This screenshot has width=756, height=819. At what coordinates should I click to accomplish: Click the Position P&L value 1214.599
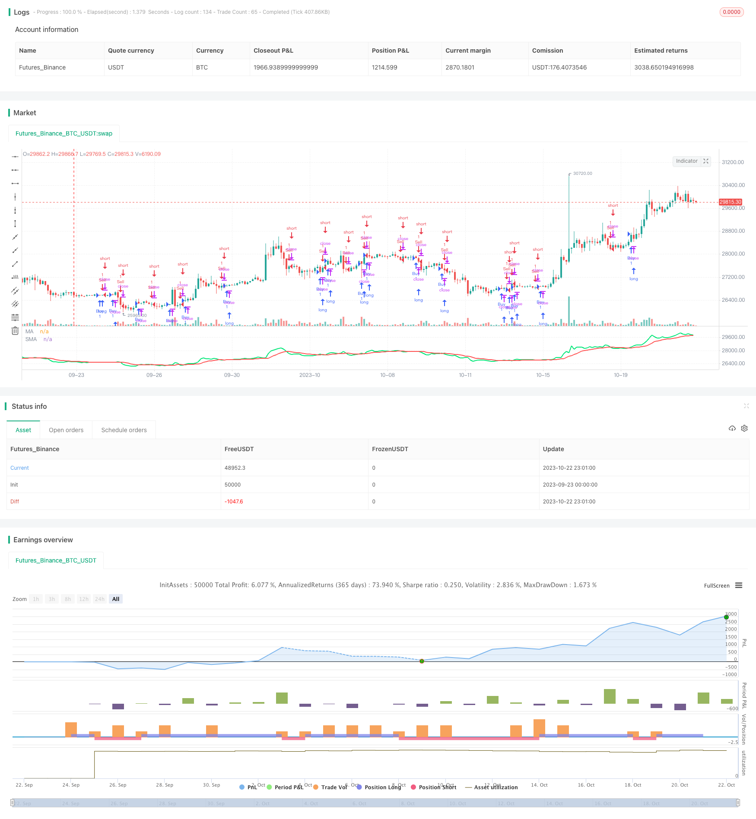click(x=384, y=67)
